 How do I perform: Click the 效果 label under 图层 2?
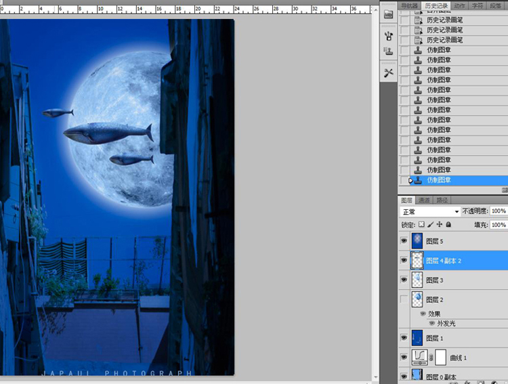[434, 314]
